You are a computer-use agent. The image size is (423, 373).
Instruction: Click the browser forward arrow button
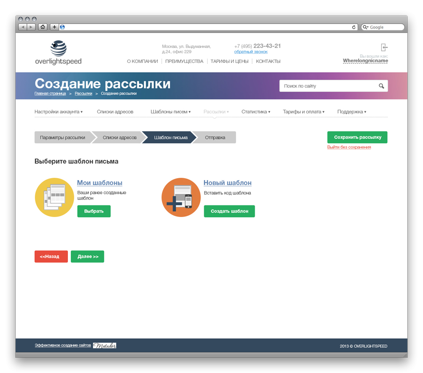click(32, 27)
